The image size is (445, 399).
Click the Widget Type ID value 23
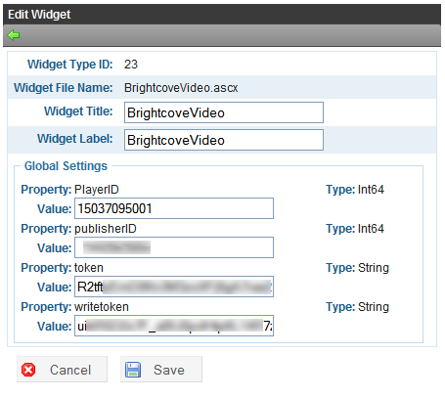coord(131,65)
